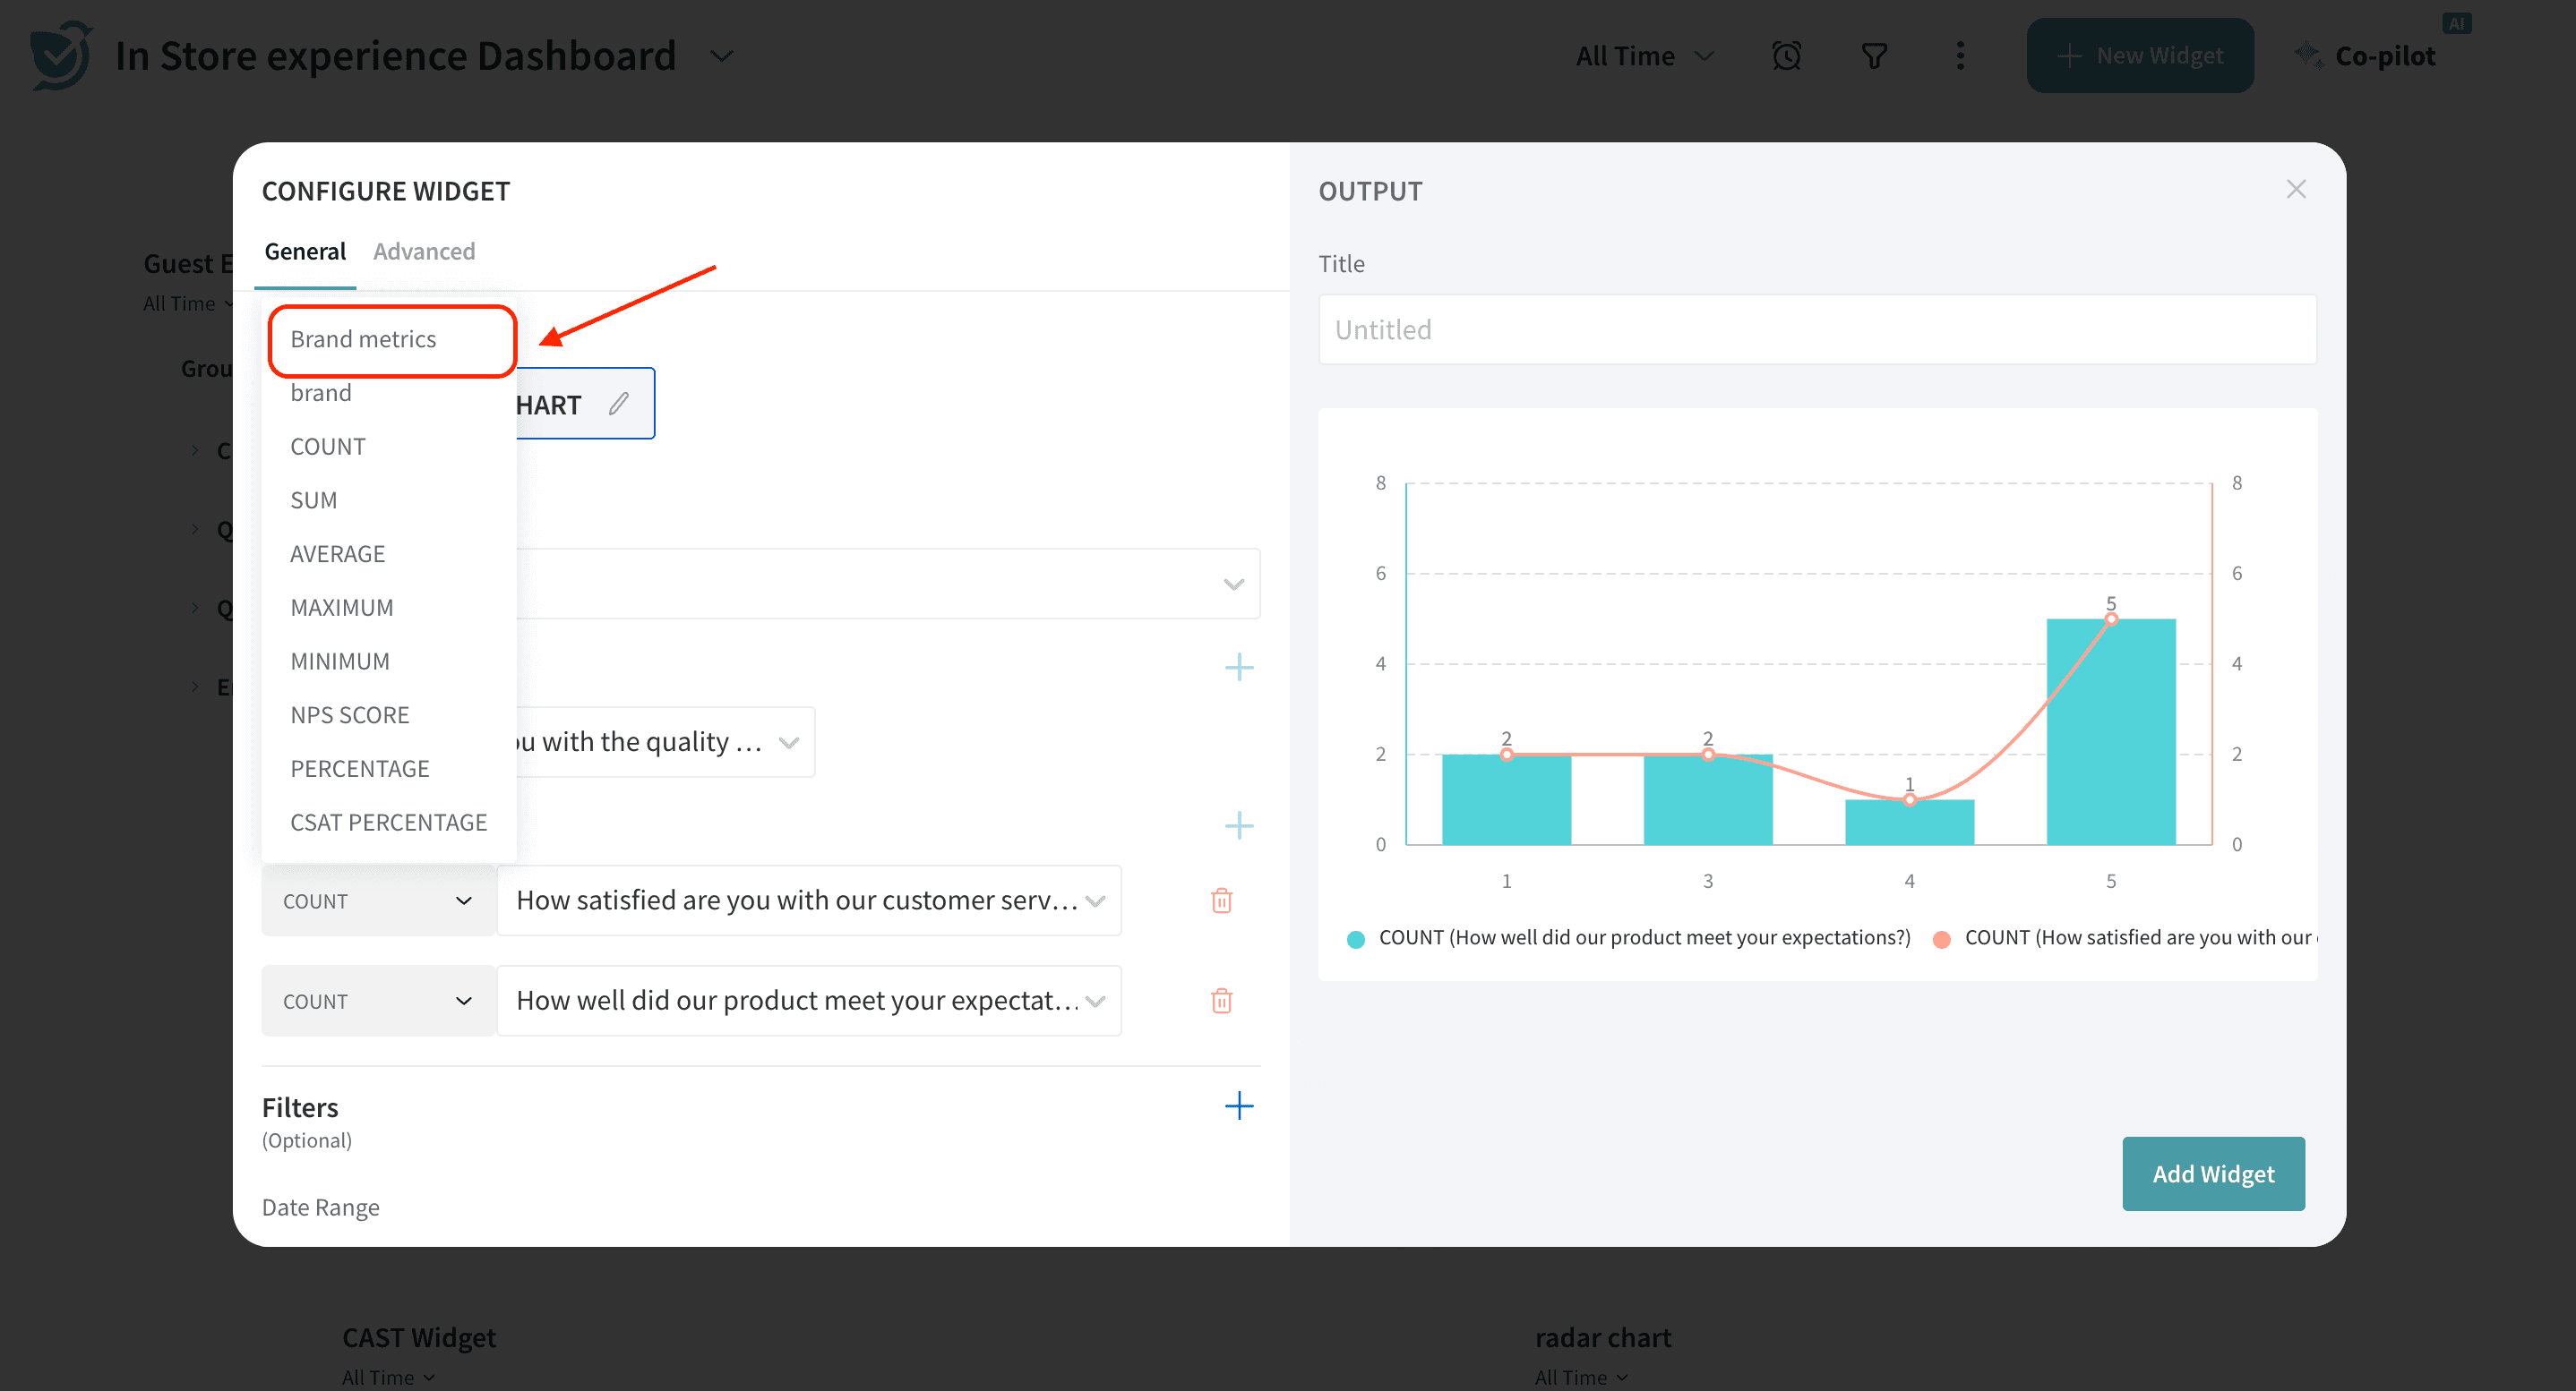Viewport: 2576px width, 1391px height.
Task: Toggle teal COUNT legend series visibility
Action: (x=1356, y=938)
